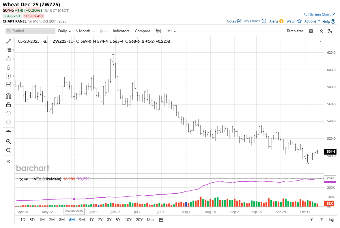The height and width of the screenshot is (228, 340).
Task: Select the 3M time range
Action: pyautogui.click(x=62, y=220)
